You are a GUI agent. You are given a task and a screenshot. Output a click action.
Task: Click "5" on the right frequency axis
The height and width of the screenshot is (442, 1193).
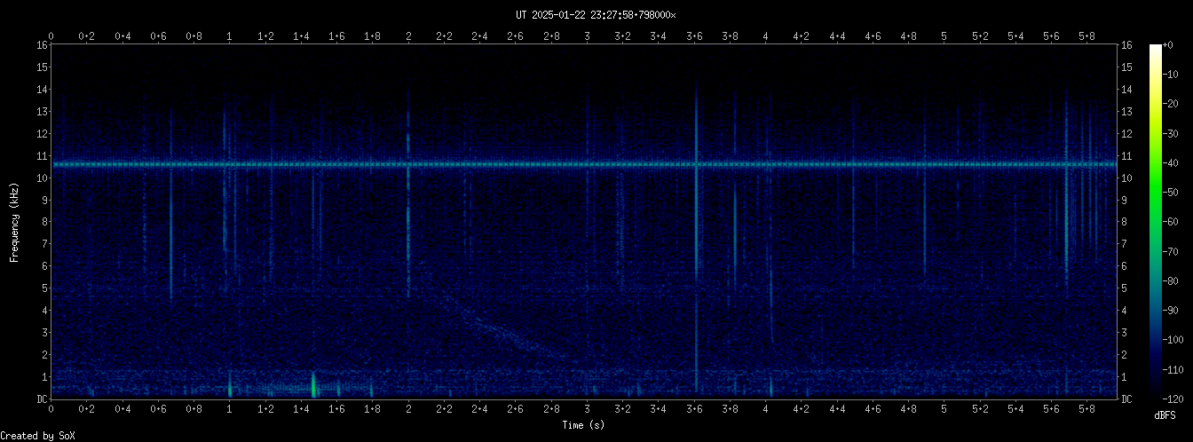point(1125,288)
